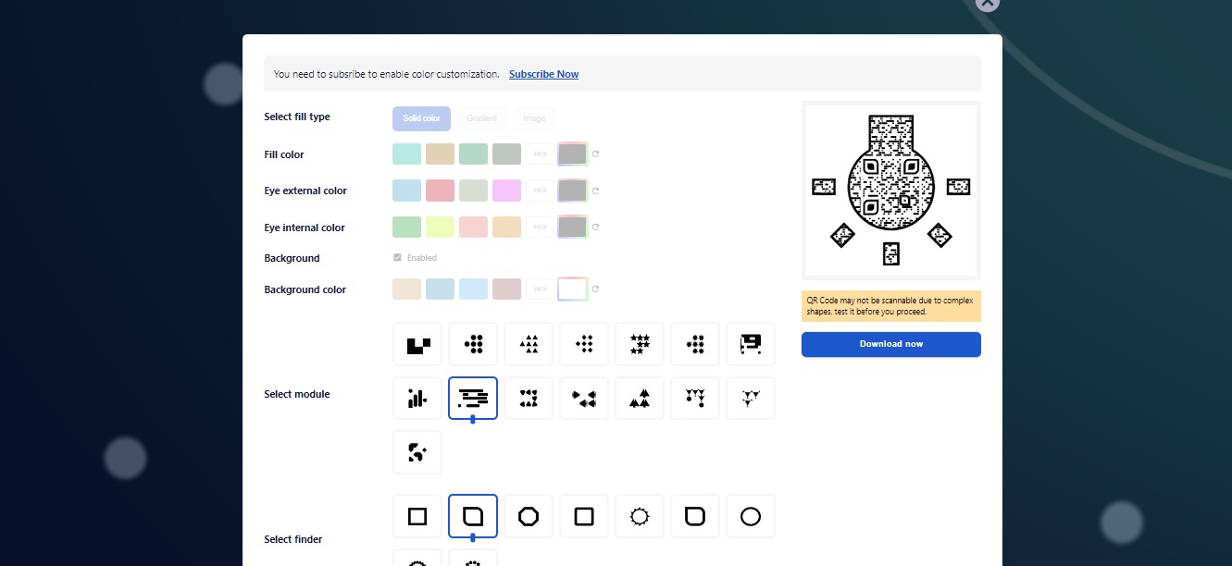The width and height of the screenshot is (1232, 566).
Task: Click the Eye internal color HEX field
Action: pyautogui.click(x=540, y=228)
